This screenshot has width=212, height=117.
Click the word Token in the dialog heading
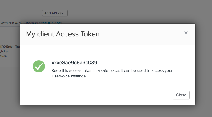90,34
